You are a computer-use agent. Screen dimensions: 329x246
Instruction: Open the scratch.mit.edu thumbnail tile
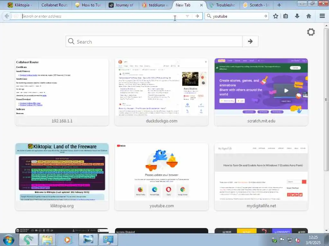click(x=261, y=92)
